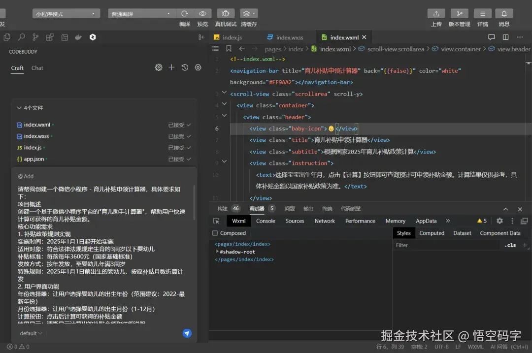Expand the #shadow-root node

pos(217,252)
